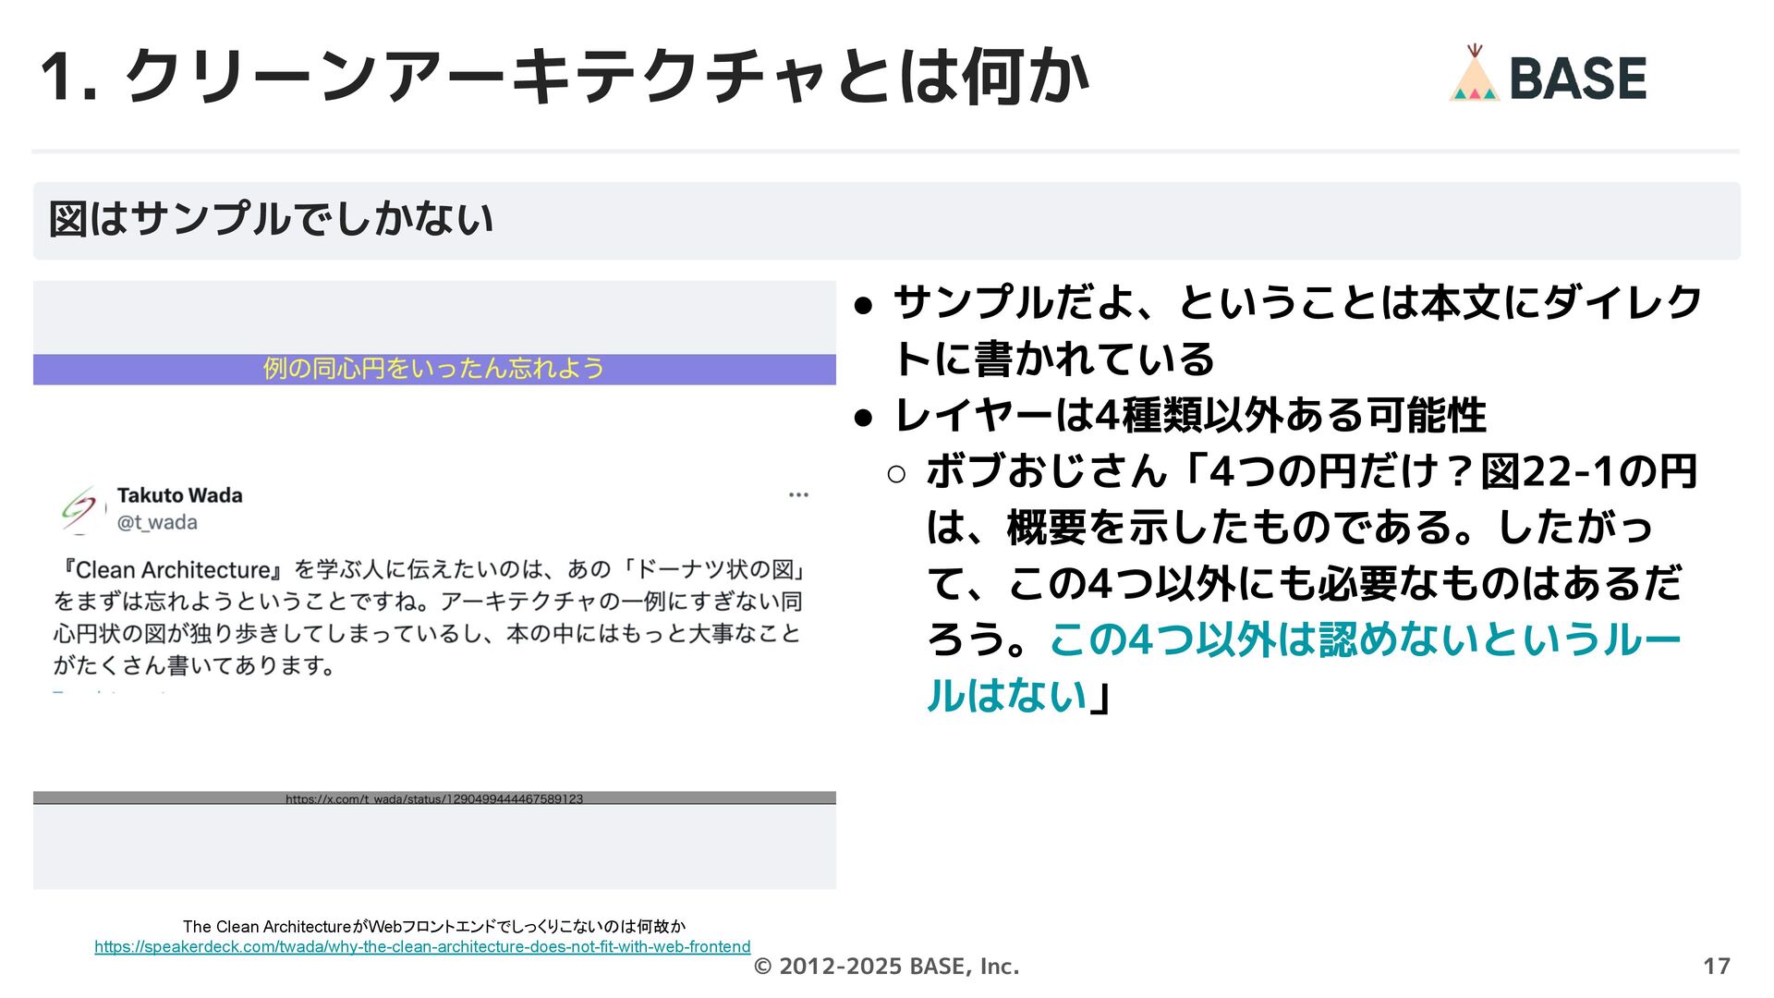Click the BASE wordmark text logo
Viewport: 1774px width, 998px height.
(1577, 79)
